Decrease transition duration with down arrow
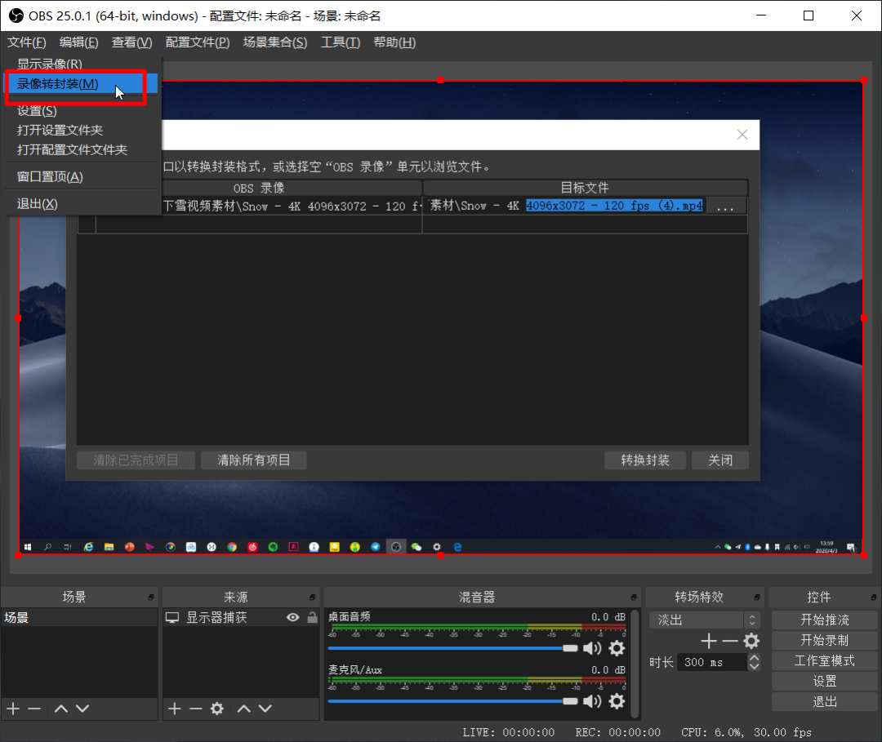Screen dimensions: 882x742 coord(754,667)
